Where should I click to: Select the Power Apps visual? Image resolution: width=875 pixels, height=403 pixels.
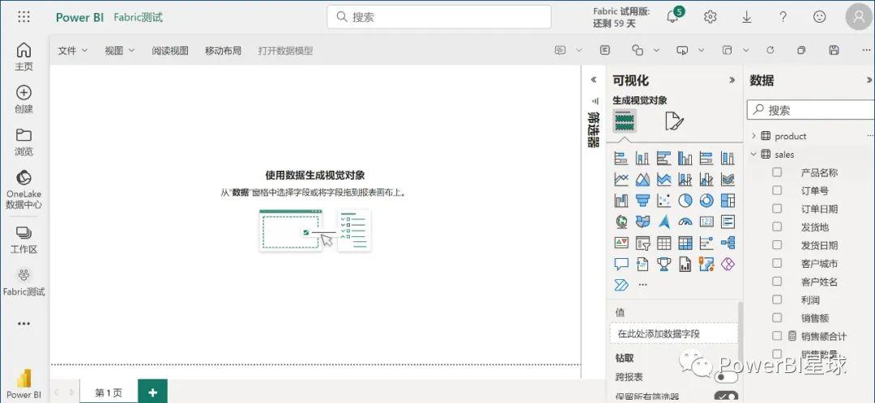[727, 264]
